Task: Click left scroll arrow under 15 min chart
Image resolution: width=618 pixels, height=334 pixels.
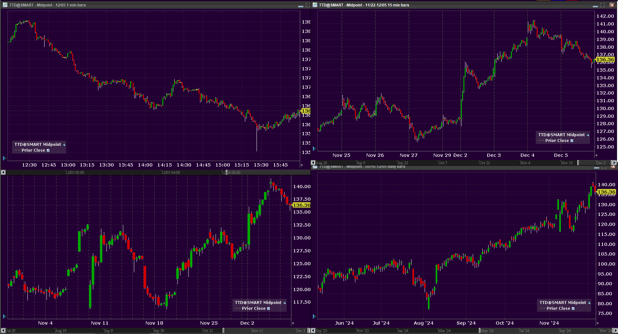Action: tap(313, 163)
